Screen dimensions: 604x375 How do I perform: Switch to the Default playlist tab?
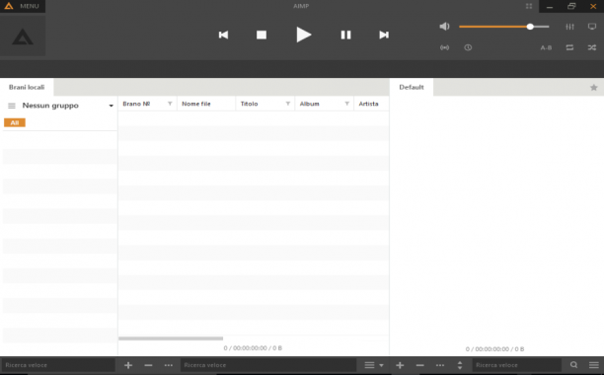pos(412,87)
